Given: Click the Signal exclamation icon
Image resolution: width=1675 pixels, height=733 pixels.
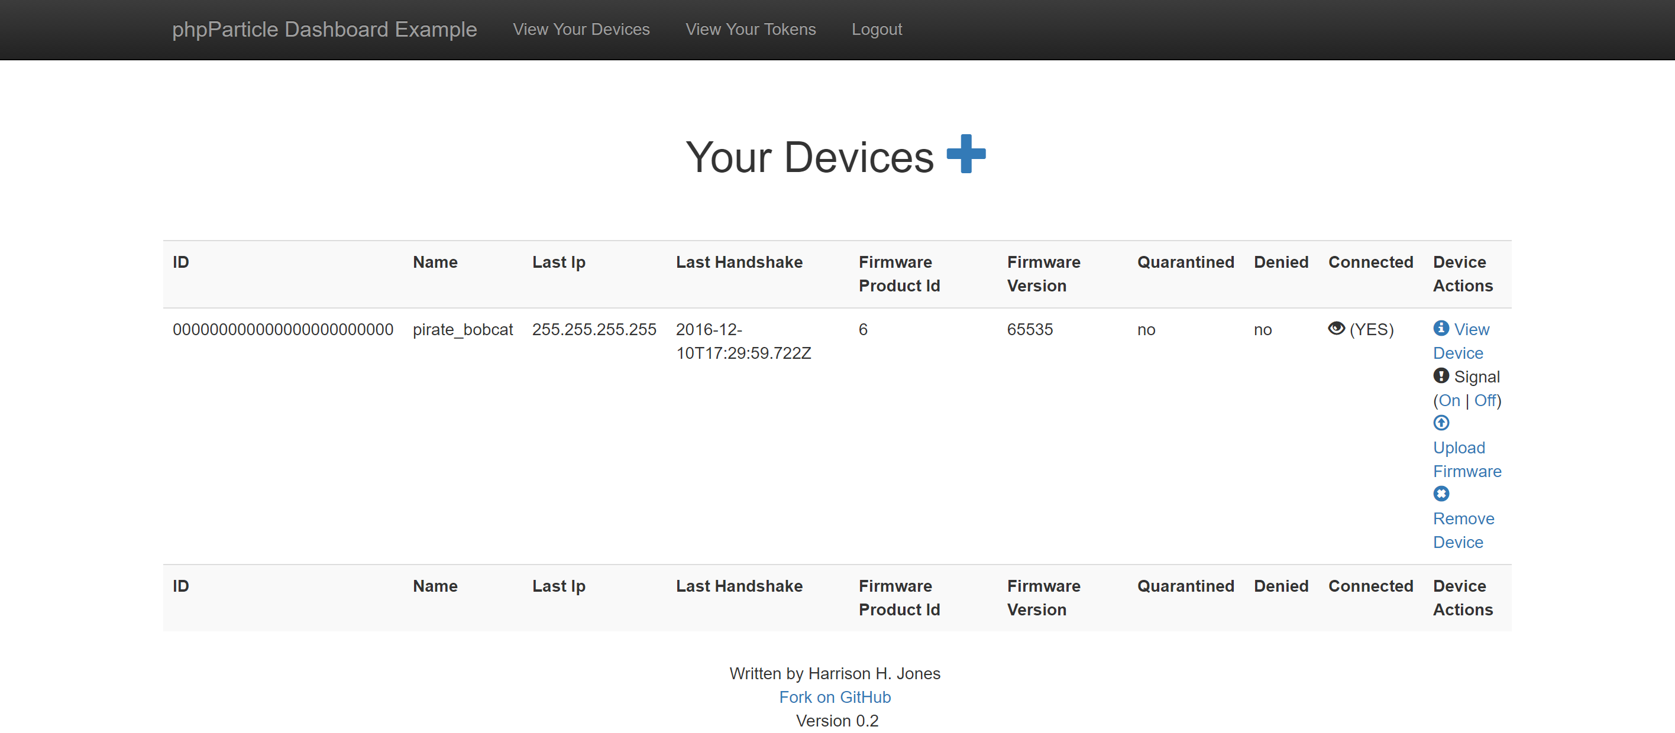Looking at the screenshot, I should [1441, 375].
